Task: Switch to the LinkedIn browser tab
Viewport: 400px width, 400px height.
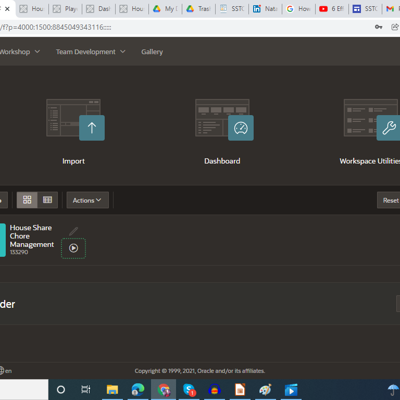Action: coord(265,9)
